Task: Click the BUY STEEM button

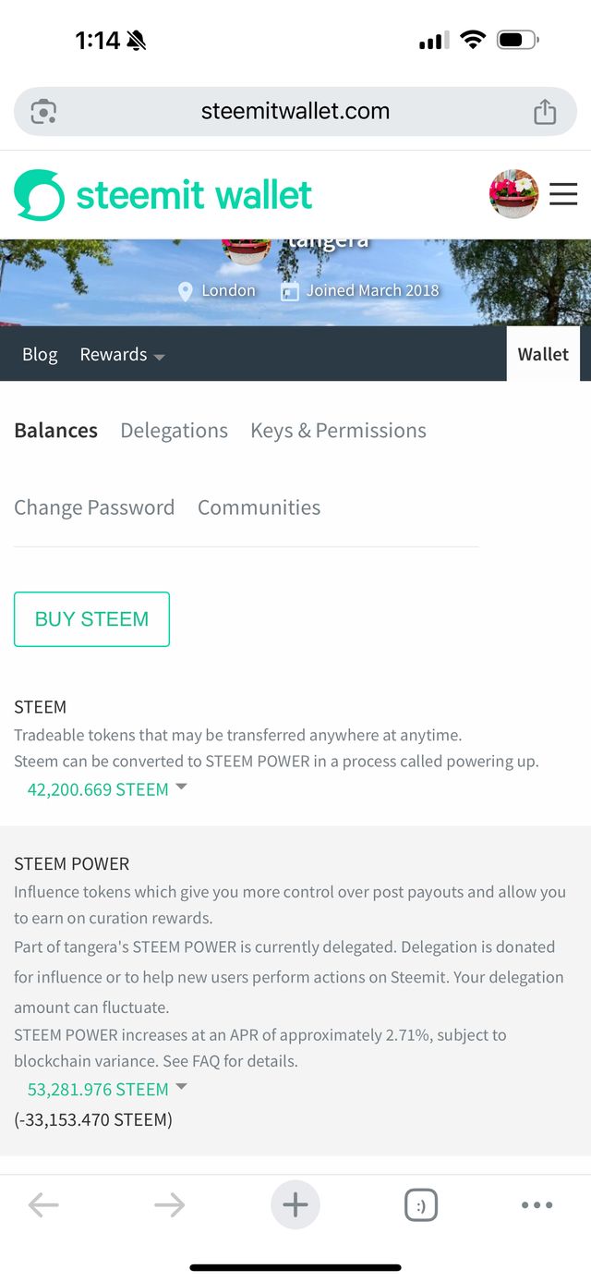Action: (x=91, y=619)
